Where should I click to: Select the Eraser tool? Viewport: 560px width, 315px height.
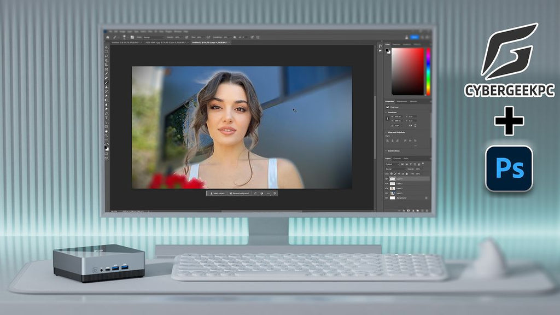(x=107, y=95)
